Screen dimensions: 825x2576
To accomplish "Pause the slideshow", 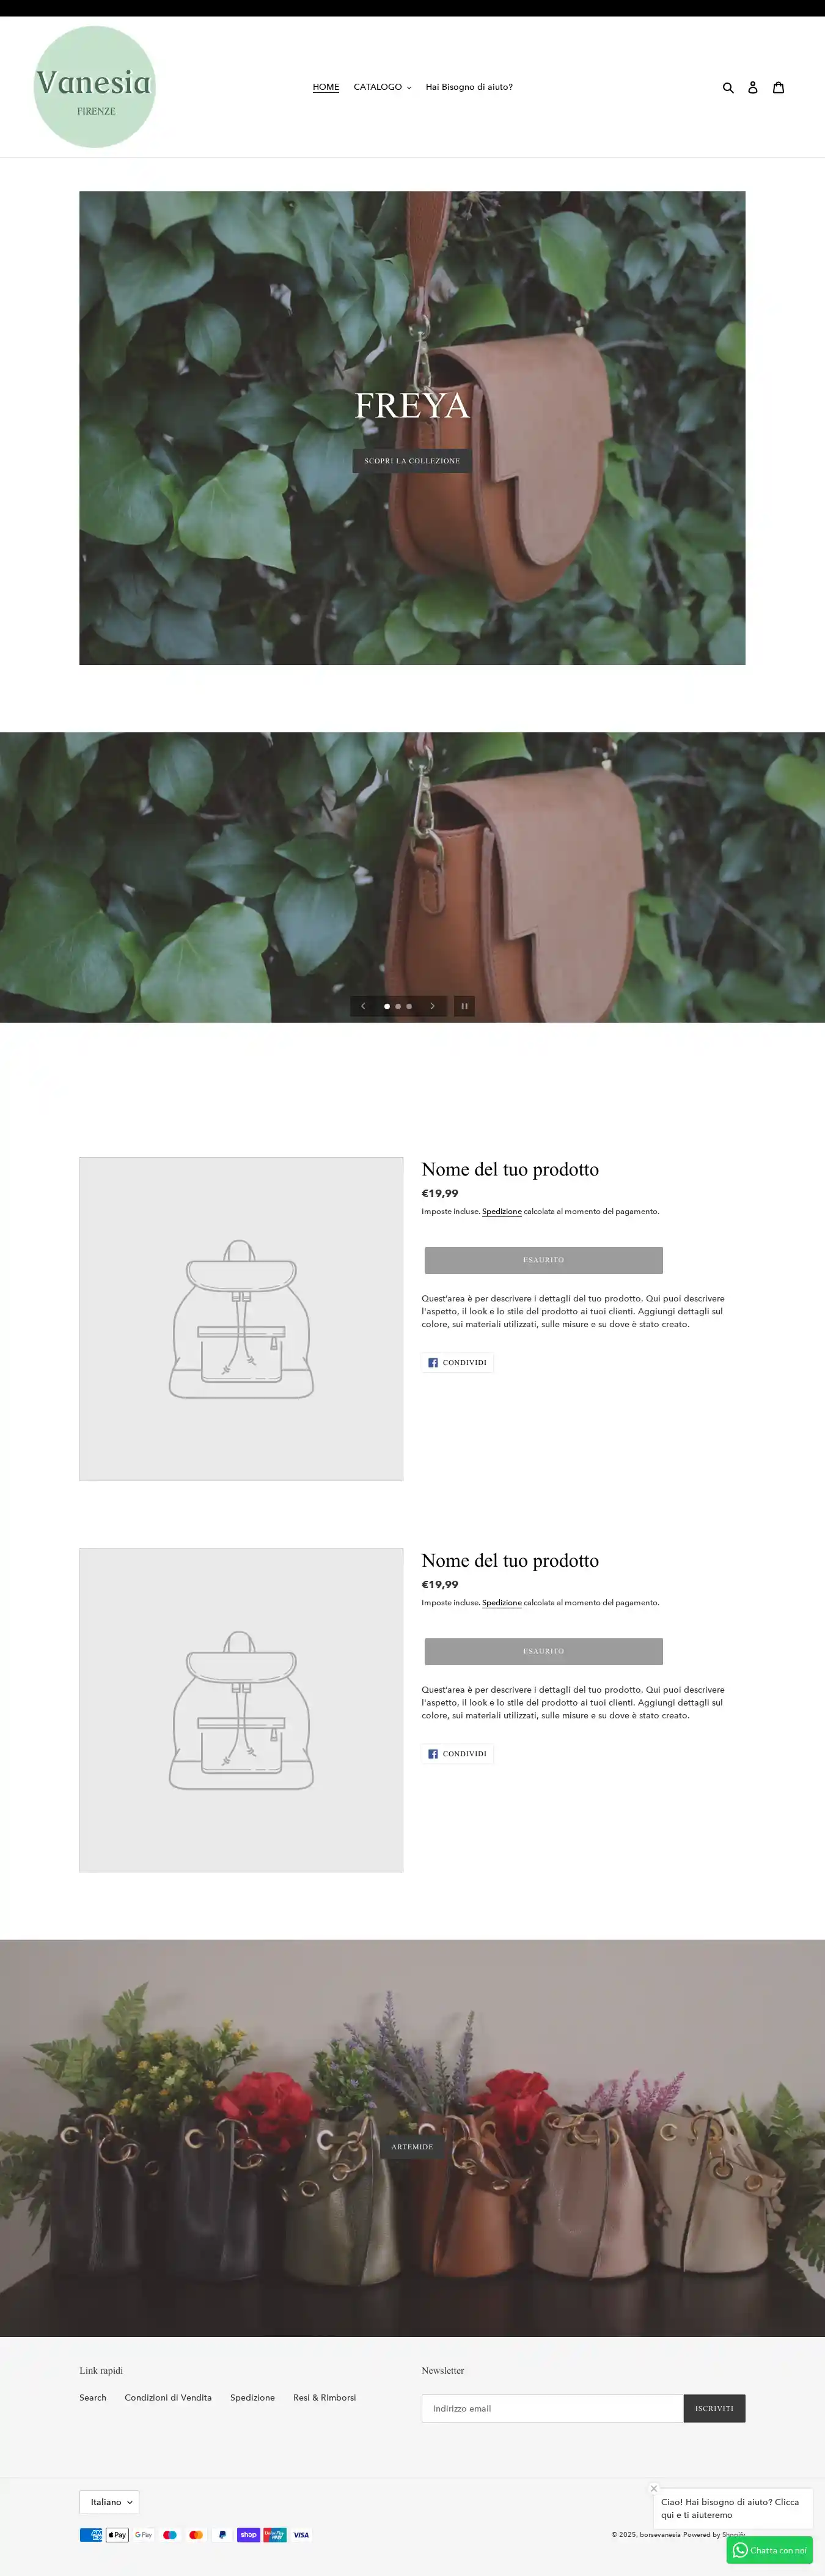I will tap(464, 1006).
